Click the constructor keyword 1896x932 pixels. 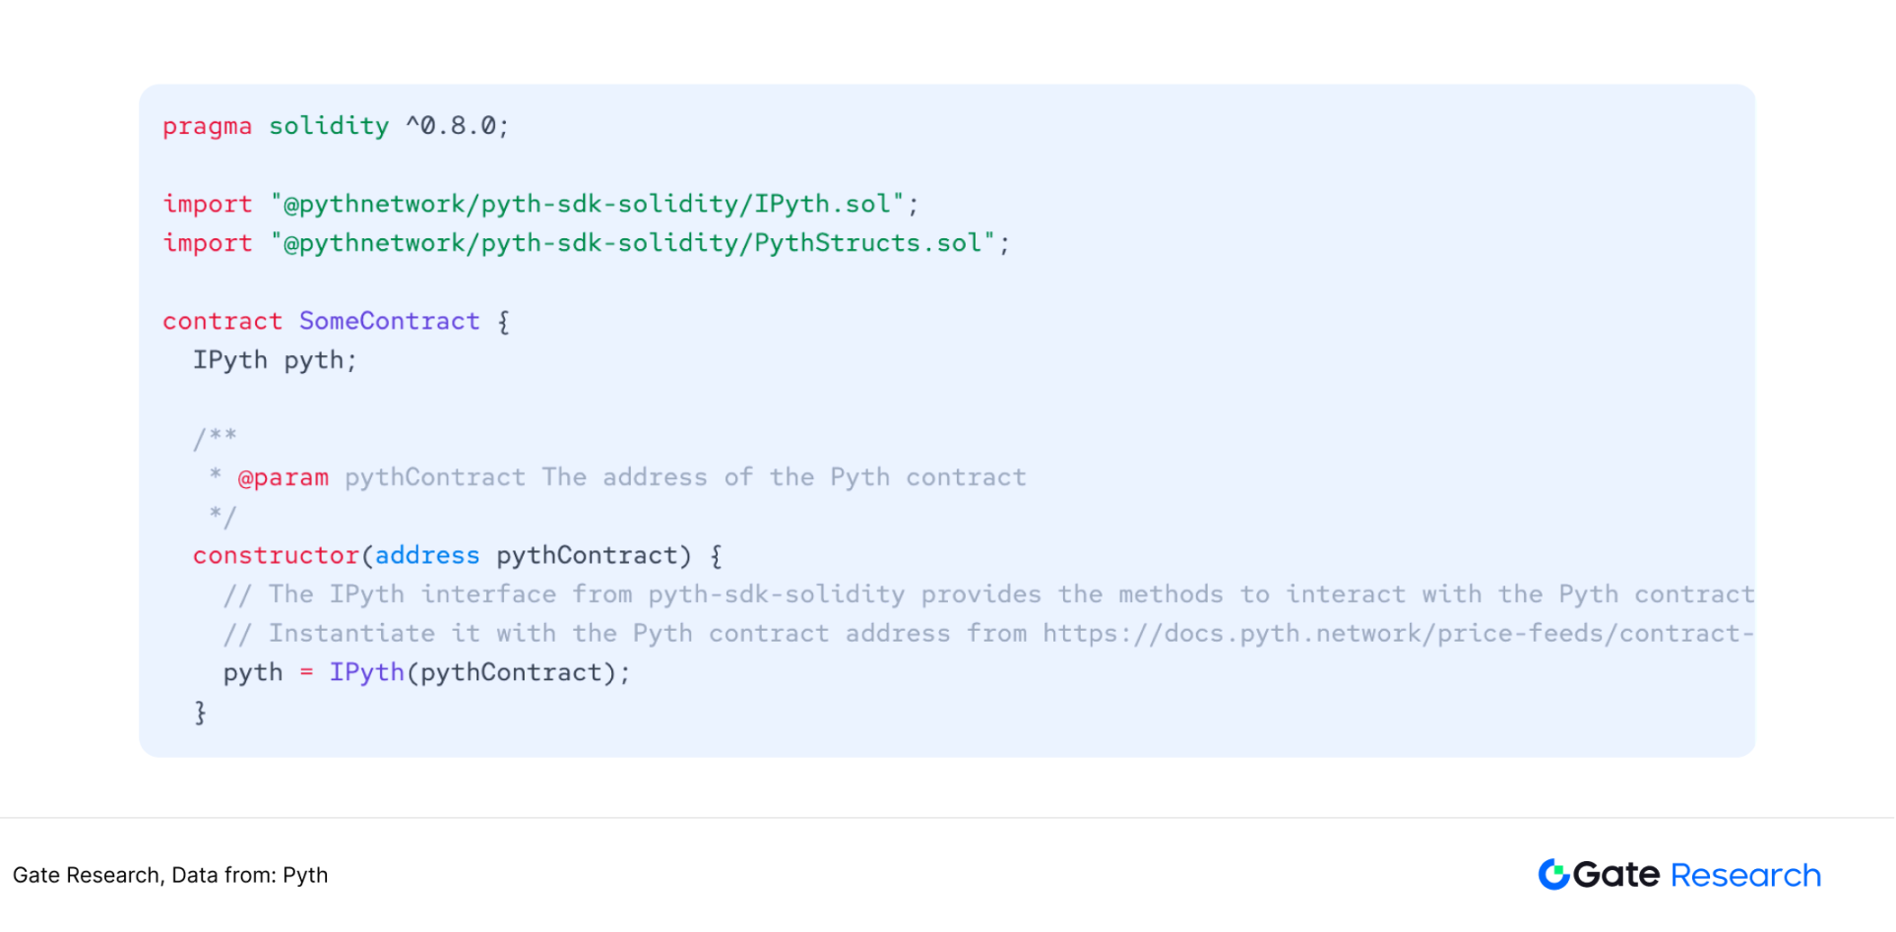click(276, 555)
